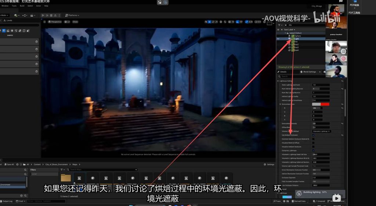
Task: Open the Perspective view mode dropdown
Action: [55, 22]
